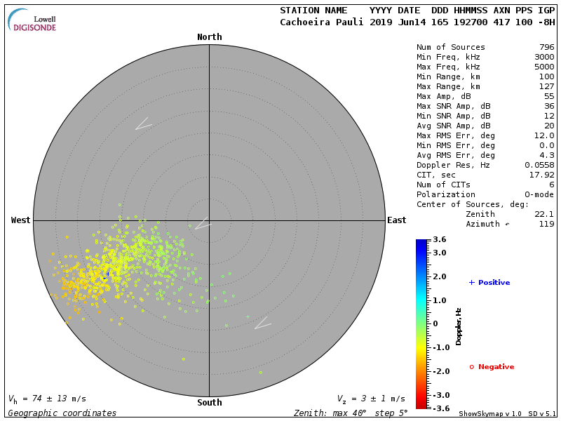Select the white arrow in southeast quadrant
This screenshot has height=421, width=561.
[262, 323]
